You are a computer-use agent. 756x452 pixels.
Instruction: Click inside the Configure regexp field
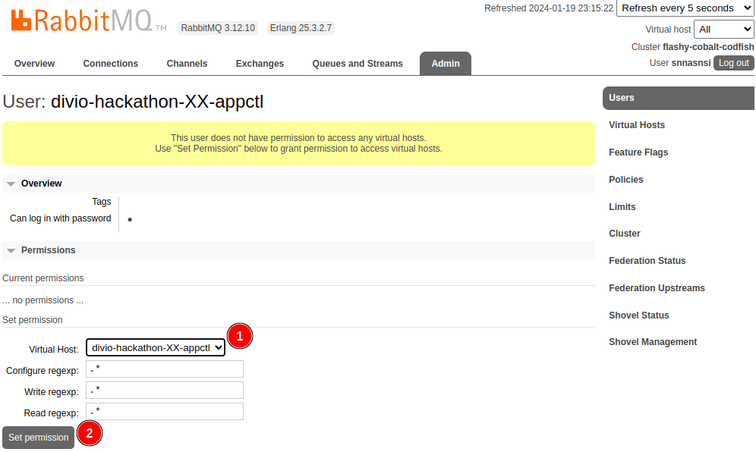[x=164, y=369]
